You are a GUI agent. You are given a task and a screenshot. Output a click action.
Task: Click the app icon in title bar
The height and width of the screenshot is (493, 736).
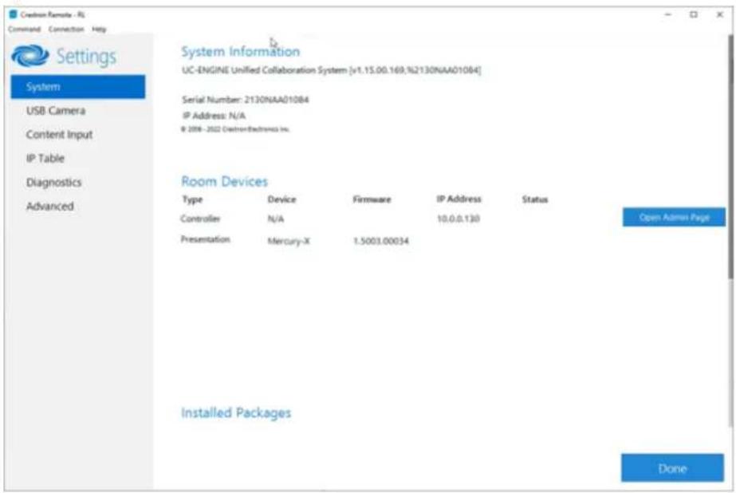(x=13, y=14)
